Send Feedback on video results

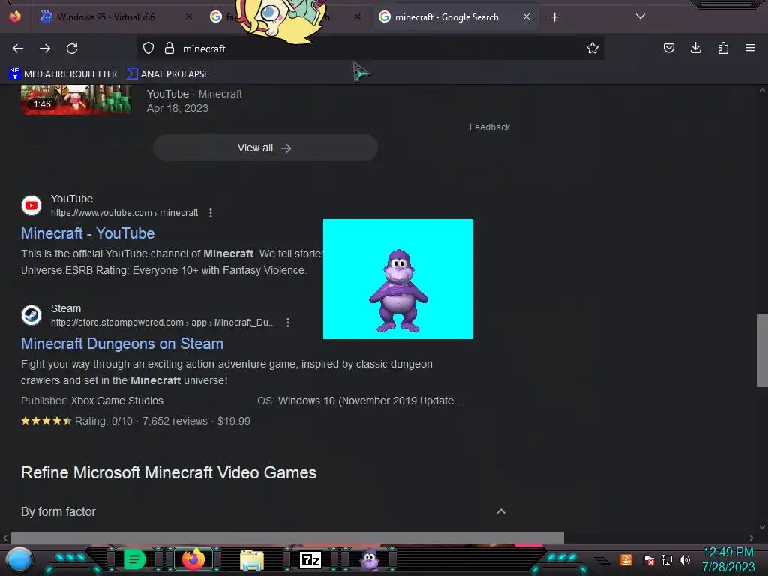pyautogui.click(x=489, y=127)
